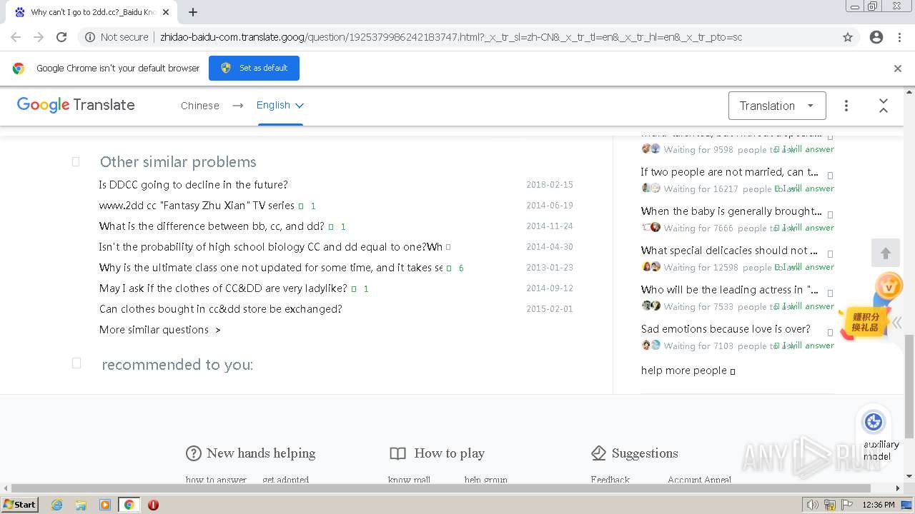This screenshot has height=514, width=915.
Task: Open 'What special delicacies should not' question
Action: pyautogui.click(x=729, y=250)
